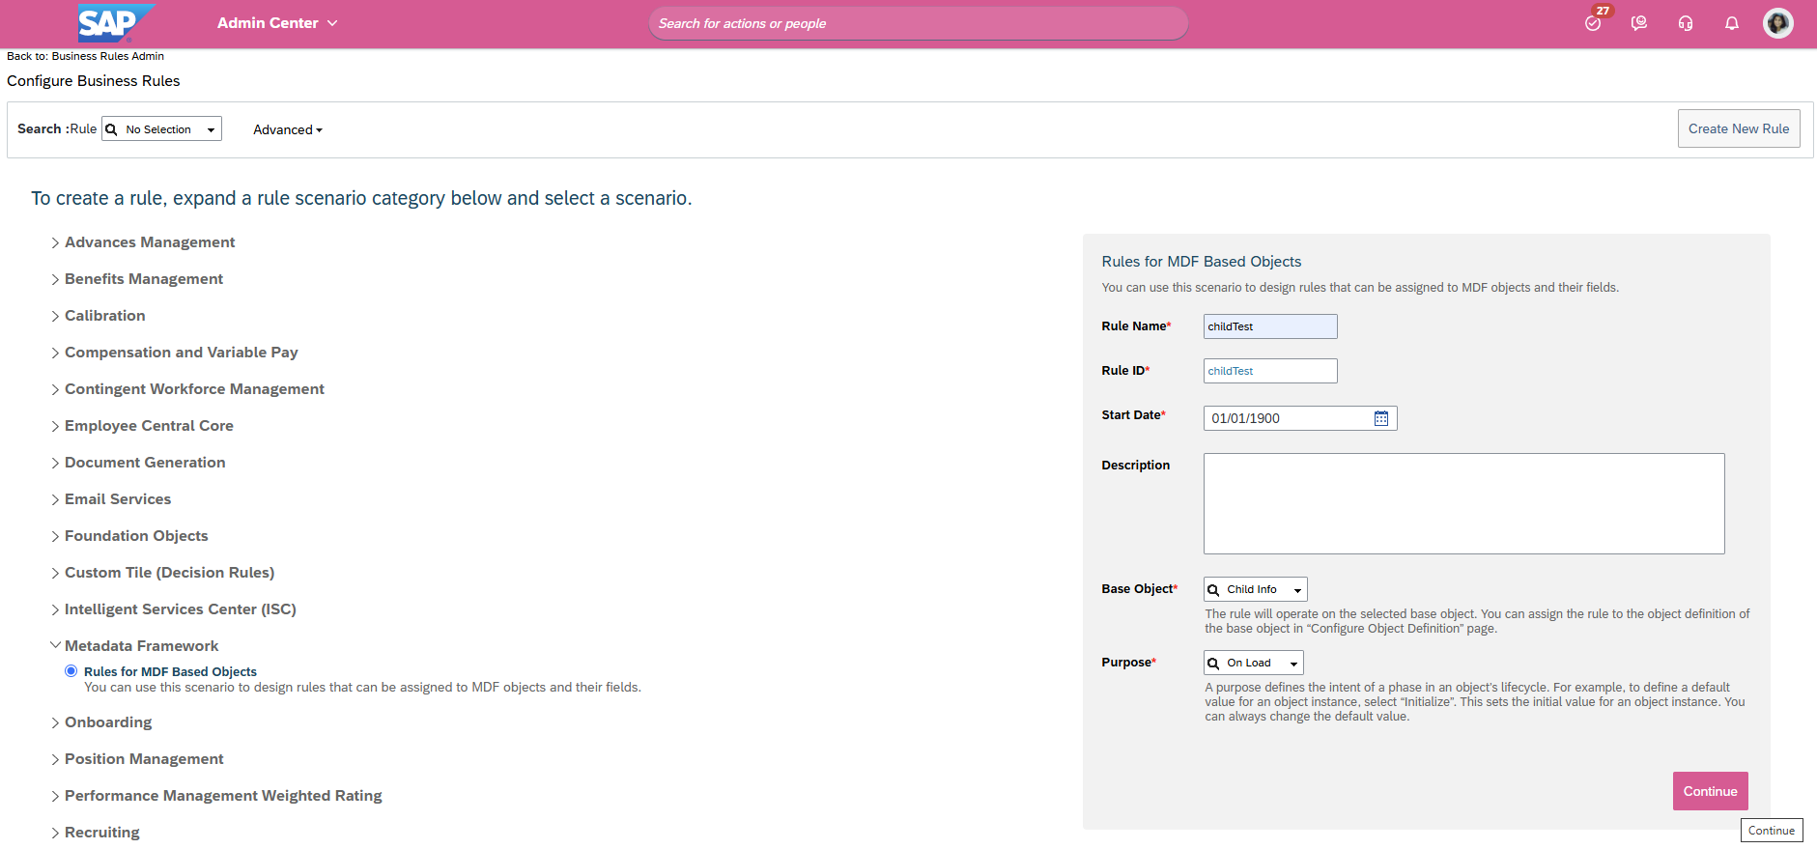Expand Compensation and Variable Pay category
The height and width of the screenshot is (849, 1817).
pos(174,353)
